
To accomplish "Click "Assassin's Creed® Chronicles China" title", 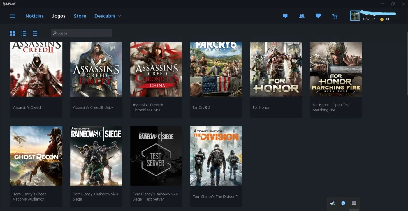I will [x=148, y=107].
